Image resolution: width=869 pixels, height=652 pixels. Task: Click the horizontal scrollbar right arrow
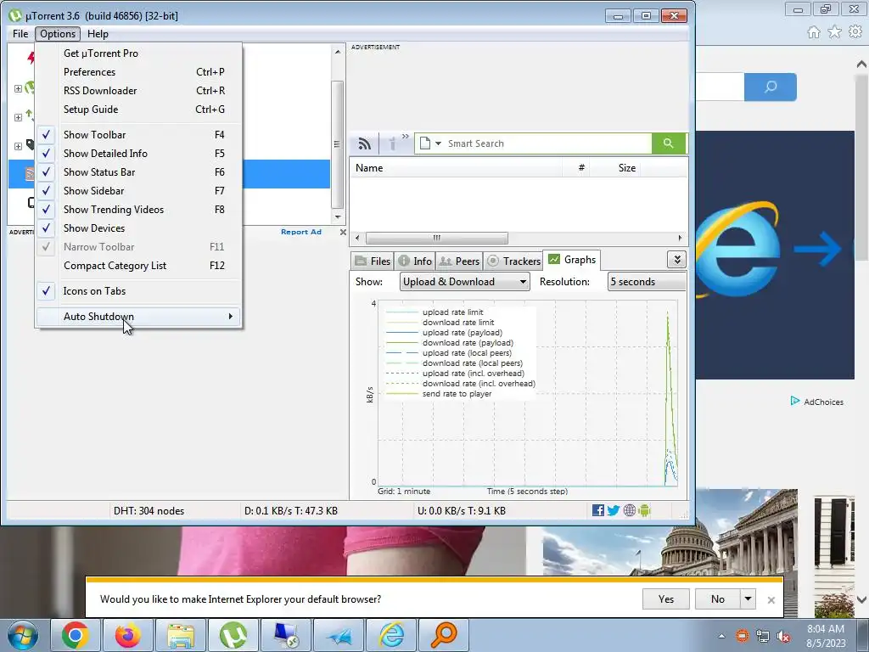pyautogui.click(x=680, y=238)
